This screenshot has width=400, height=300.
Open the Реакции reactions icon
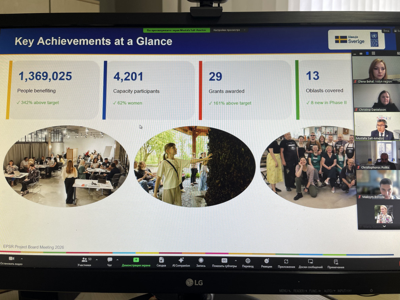click(267, 261)
